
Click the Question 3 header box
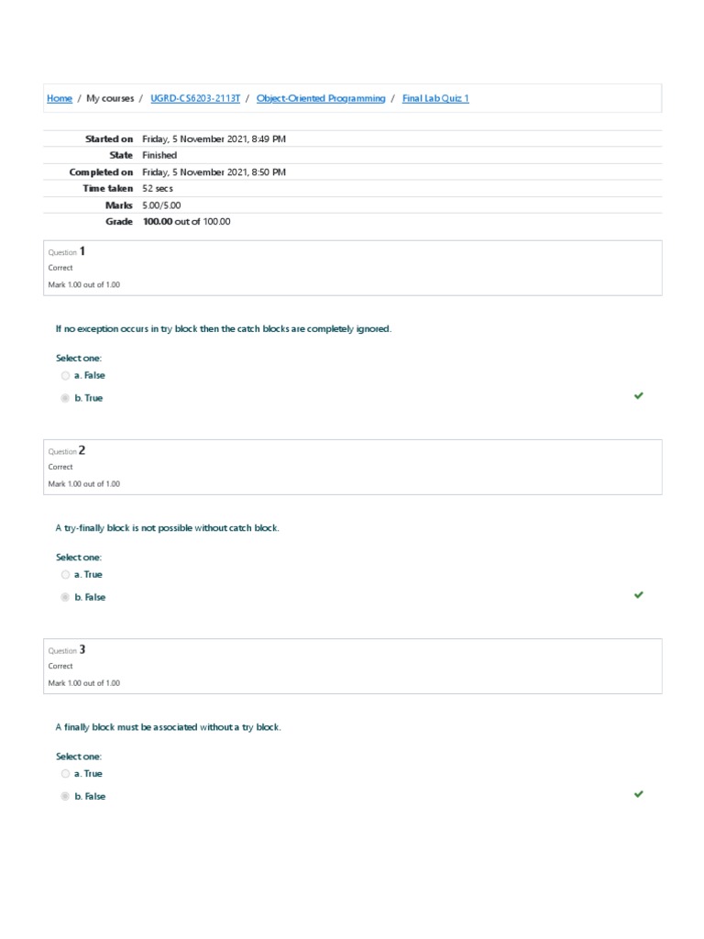click(x=352, y=666)
